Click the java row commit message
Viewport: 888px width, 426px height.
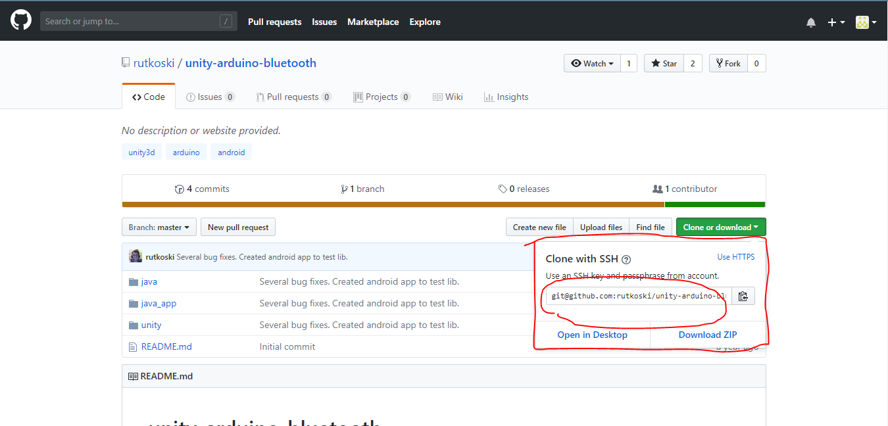[359, 281]
